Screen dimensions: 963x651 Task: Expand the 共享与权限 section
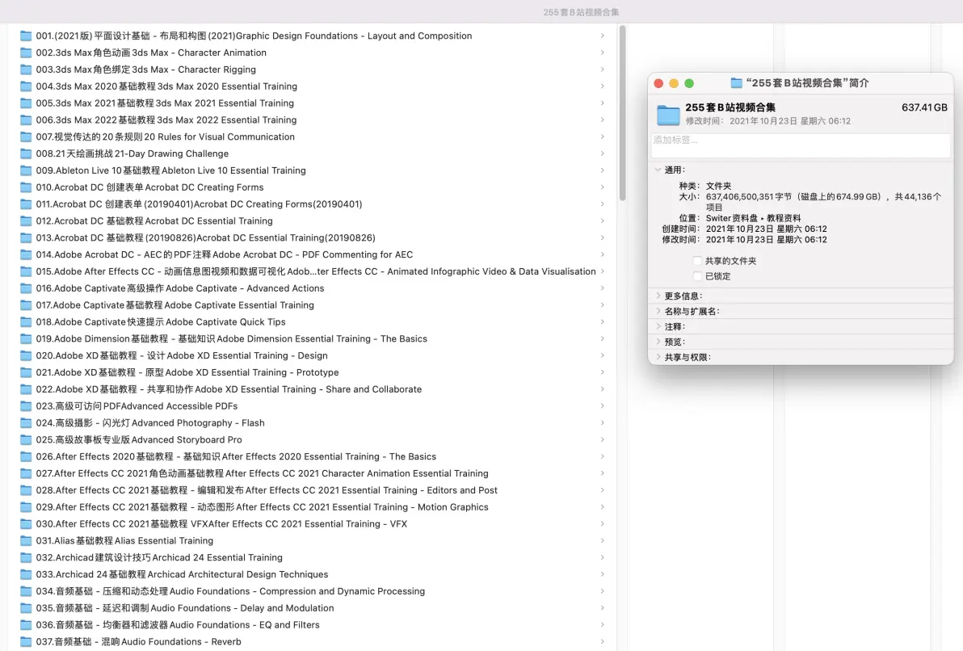[x=658, y=358]
